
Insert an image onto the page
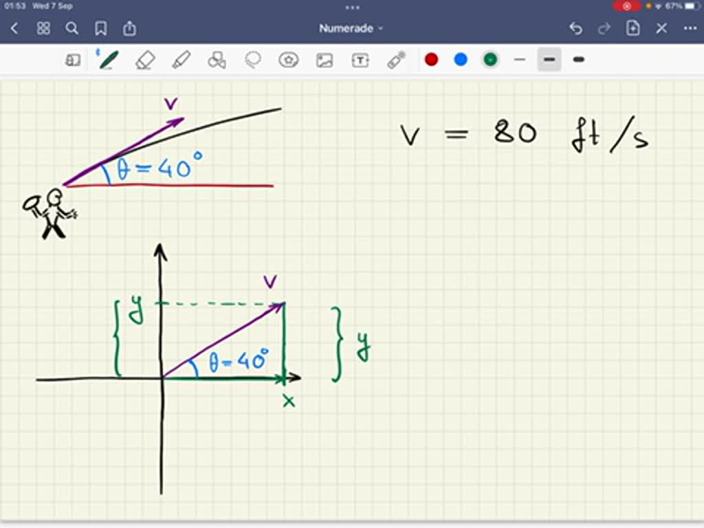(x=324, y=60)
